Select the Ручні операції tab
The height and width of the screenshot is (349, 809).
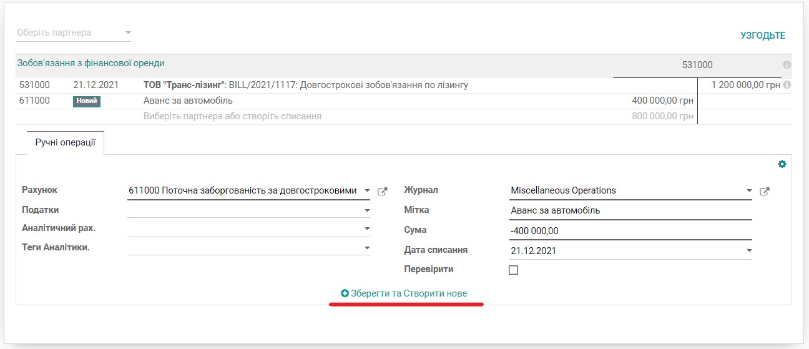65,142
